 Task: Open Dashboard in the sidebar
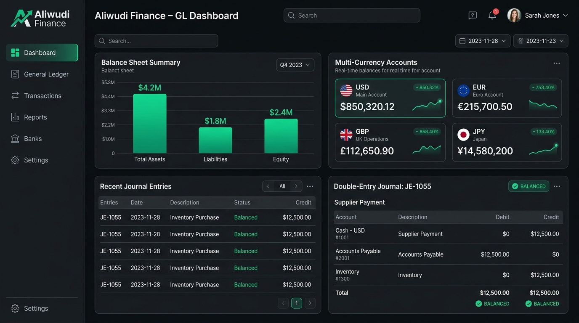pyautogui.click(x=42, y=53)
